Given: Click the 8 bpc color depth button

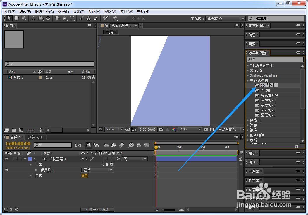Looking at the screenshot, I should point(30,130).
